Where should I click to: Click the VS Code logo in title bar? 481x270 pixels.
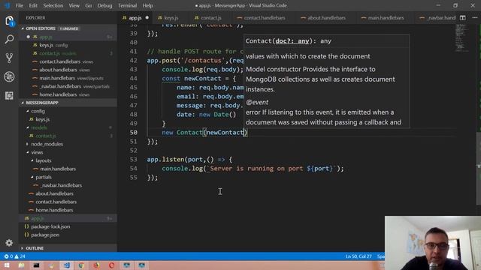pyautogui.click(x=8, y=5)
